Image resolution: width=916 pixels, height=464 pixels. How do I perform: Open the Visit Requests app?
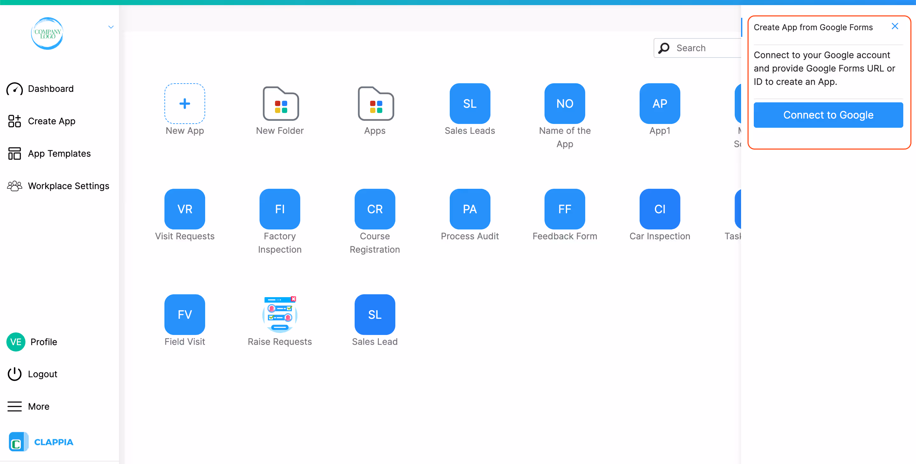coord(184,209)
